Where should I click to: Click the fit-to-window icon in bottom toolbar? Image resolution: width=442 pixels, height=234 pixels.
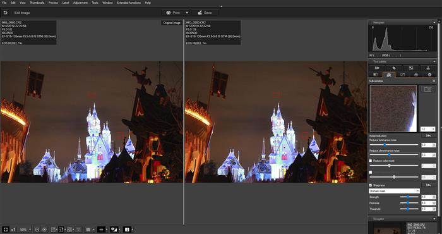coord(5,230)
